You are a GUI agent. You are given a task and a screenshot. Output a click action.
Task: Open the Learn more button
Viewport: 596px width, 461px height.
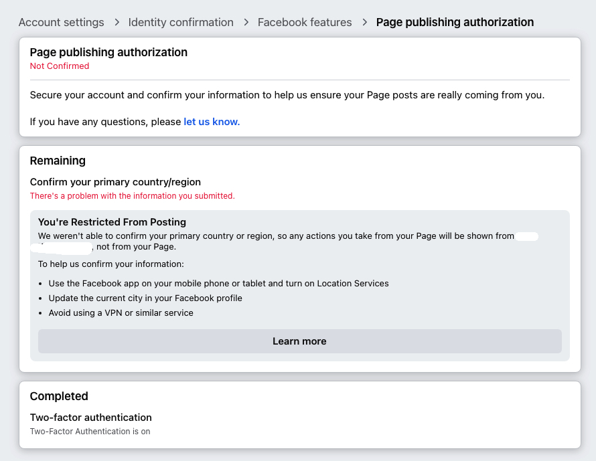[299, 341]
